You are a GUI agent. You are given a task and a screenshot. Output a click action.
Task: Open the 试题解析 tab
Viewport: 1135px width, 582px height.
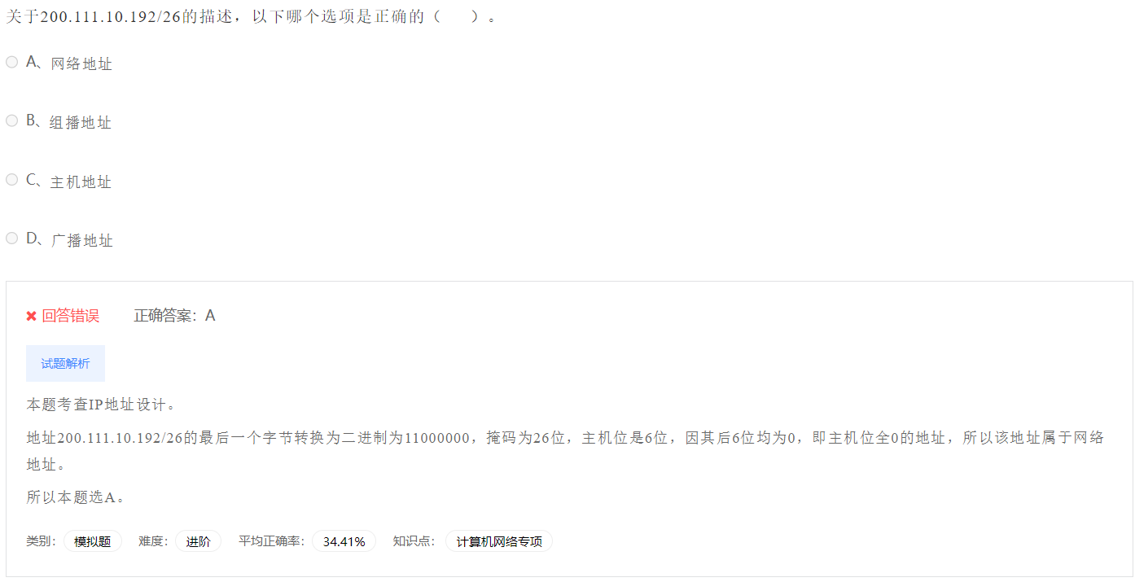(65, 363)
